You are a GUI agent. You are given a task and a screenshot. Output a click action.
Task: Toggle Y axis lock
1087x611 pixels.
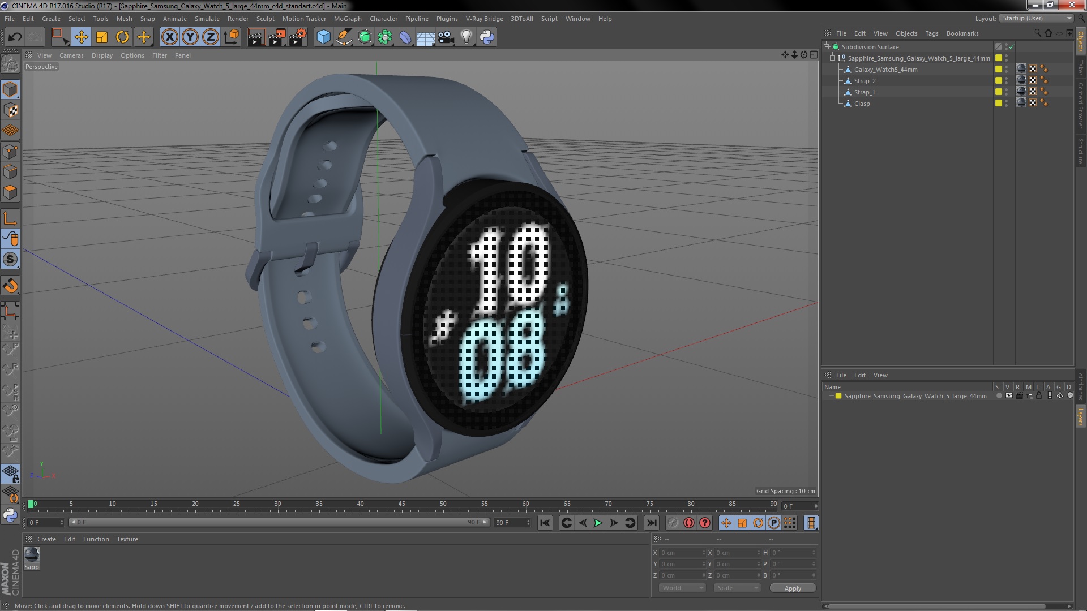point(190,37)
